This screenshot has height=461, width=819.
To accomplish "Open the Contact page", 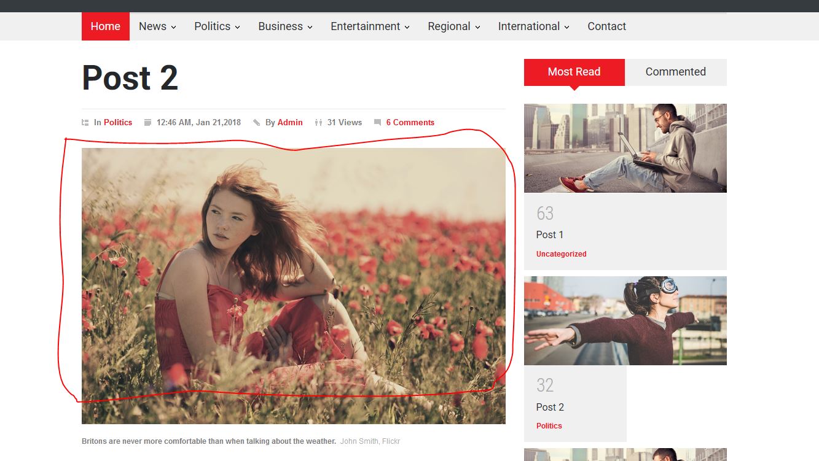I will (606, 26).
